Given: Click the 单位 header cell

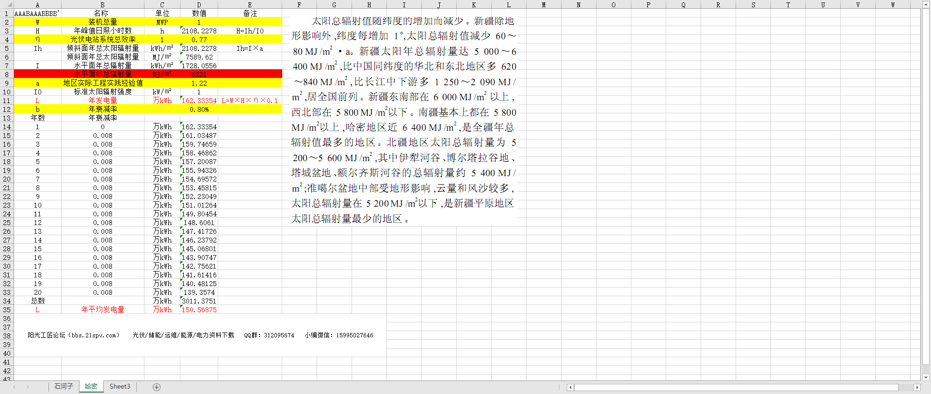Looking at the screenshot, I should 162,14.
